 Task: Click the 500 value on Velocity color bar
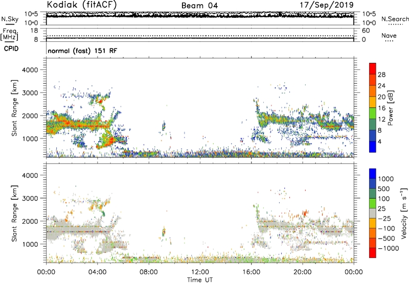point(385,189)
